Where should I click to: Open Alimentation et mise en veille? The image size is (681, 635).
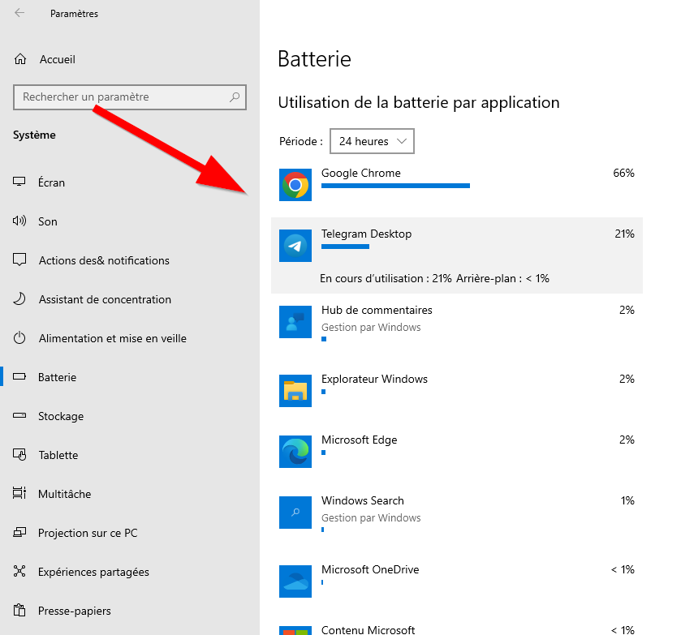[113, 338]
